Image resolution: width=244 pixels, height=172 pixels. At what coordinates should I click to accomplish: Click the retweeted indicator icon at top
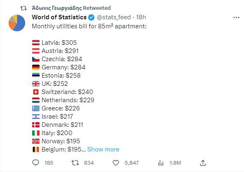[23, 8]
